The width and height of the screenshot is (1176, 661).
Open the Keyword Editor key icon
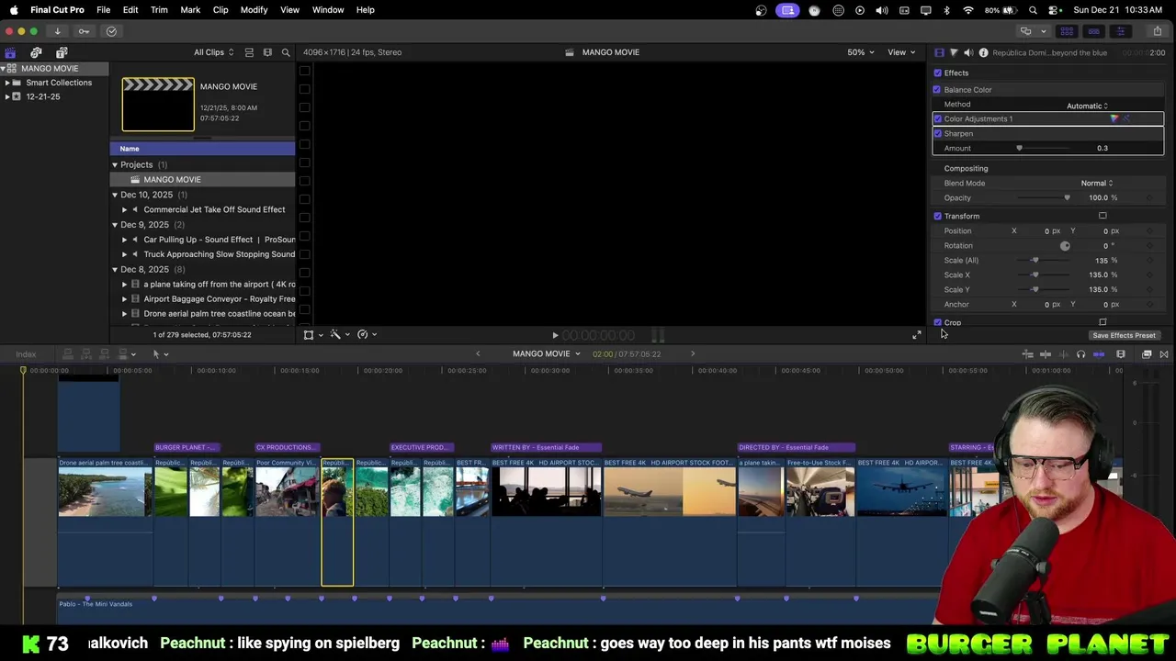[x=84, y=31]
